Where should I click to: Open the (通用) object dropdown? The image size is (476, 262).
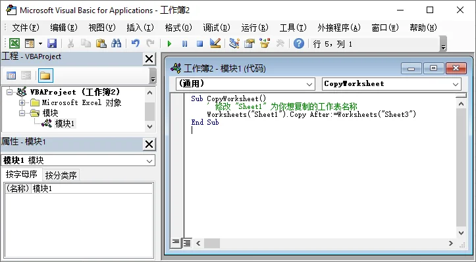coord(309,84)
